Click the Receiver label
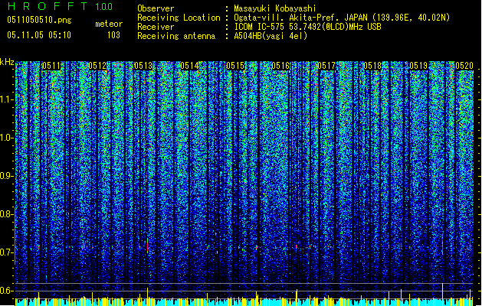Viewport: 482px width, 306px height. (x=156, y=27)
